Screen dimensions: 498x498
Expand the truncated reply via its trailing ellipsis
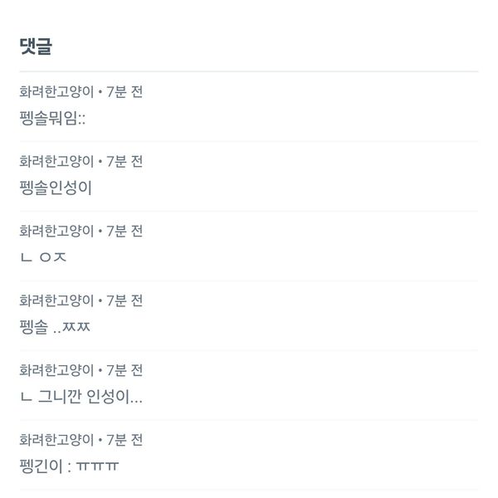coord(137,398)
